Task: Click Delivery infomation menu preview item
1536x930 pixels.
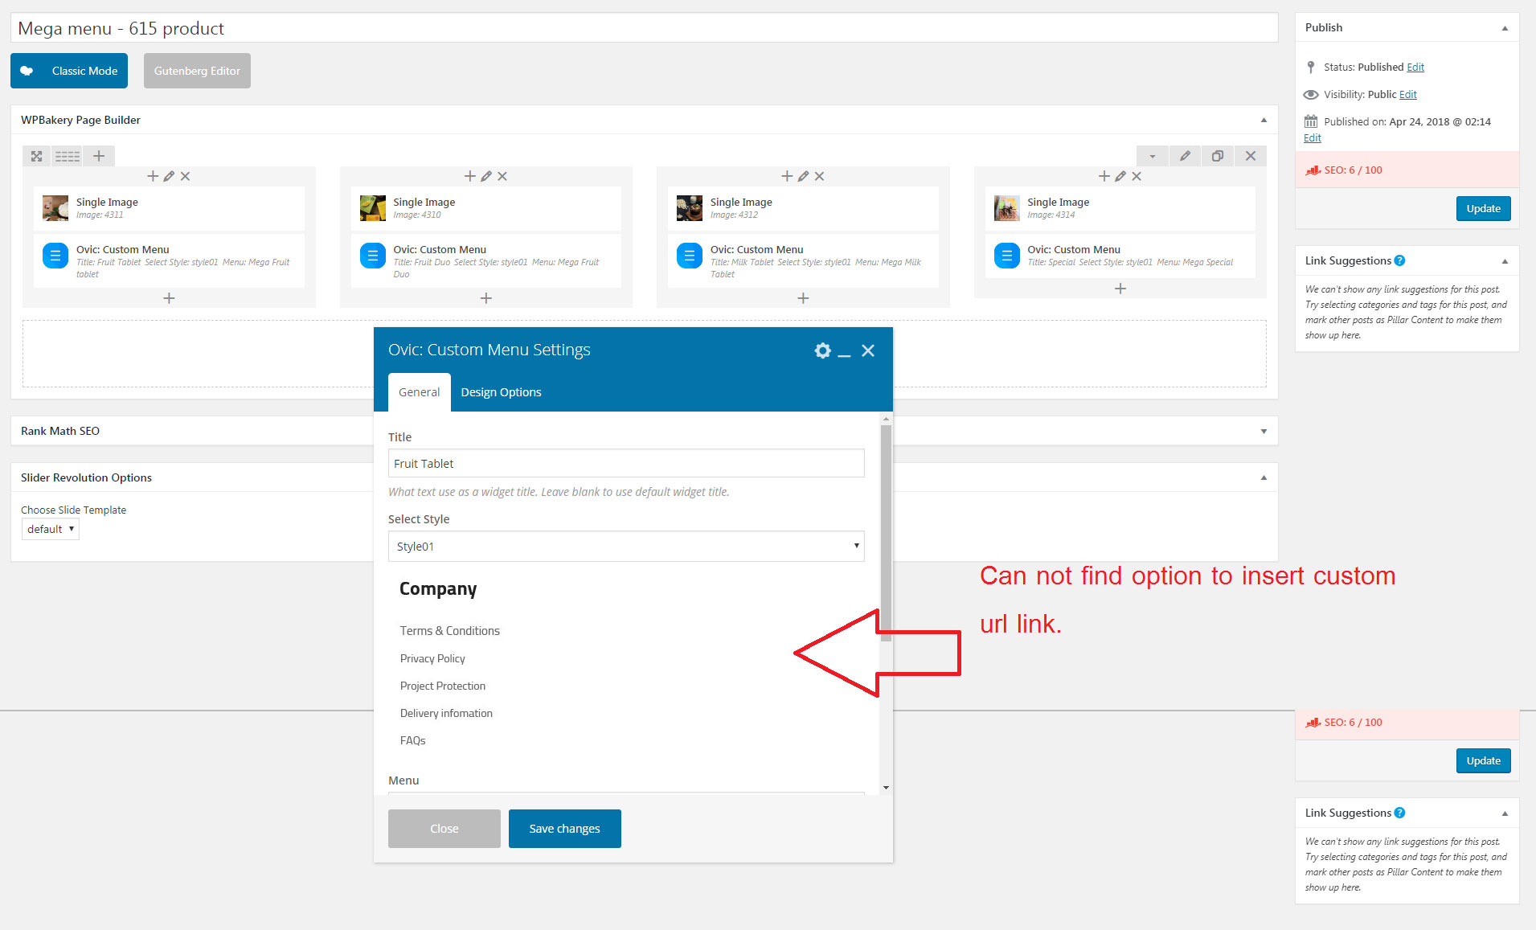Action: [446, 713]
